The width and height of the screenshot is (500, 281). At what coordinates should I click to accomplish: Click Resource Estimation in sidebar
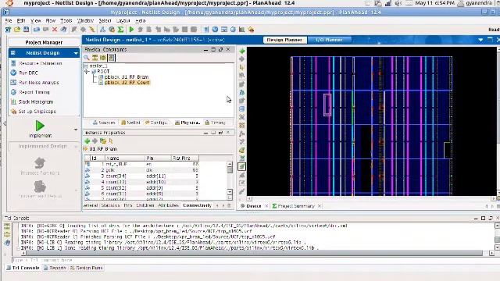pyautogui.click(x=41, y=63)
